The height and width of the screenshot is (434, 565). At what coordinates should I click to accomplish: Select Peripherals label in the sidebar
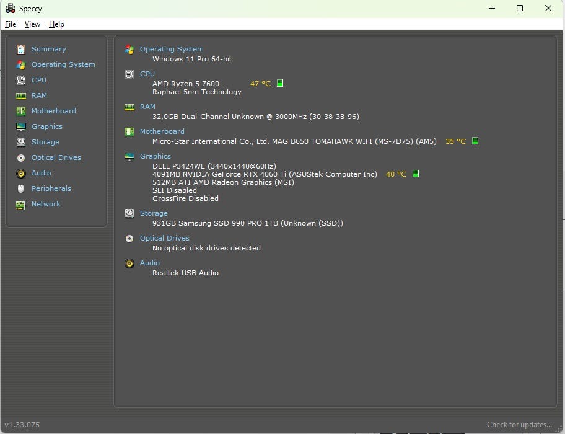(x=51, y=188)
